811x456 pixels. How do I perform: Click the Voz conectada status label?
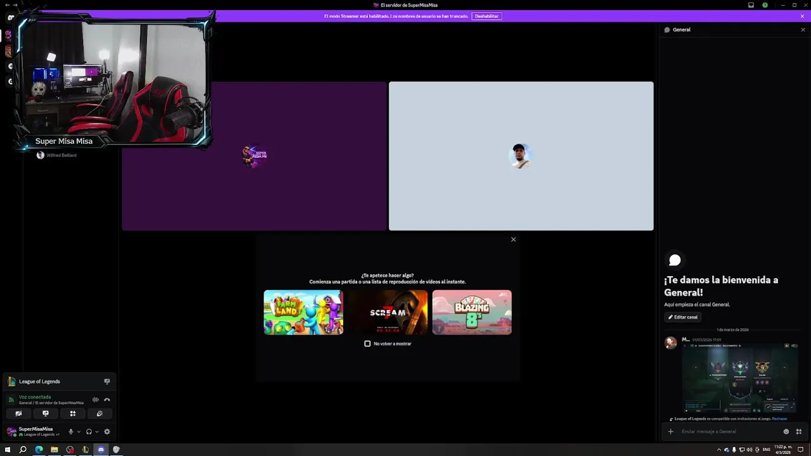35,397
